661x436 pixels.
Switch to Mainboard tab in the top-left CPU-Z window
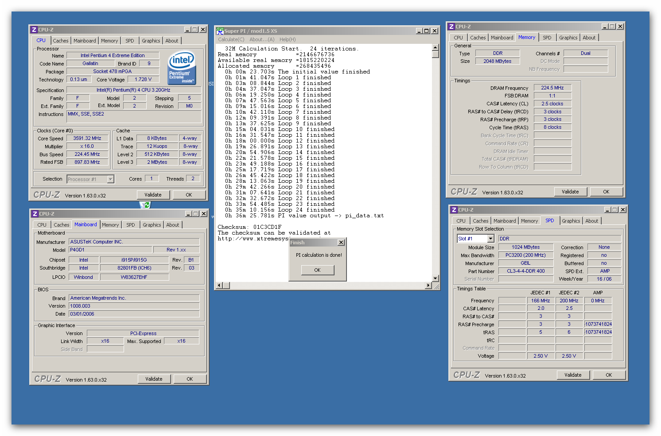[x=85, y=41]
